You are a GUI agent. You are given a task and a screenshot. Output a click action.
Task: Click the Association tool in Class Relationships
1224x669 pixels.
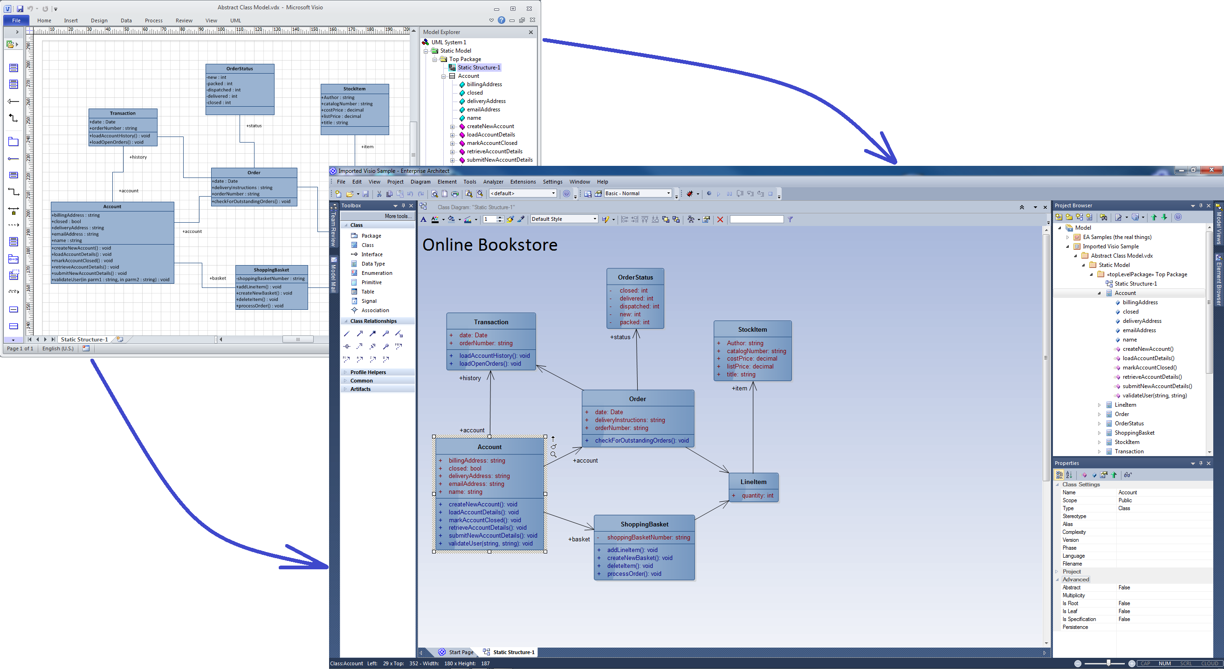point(347,333)
